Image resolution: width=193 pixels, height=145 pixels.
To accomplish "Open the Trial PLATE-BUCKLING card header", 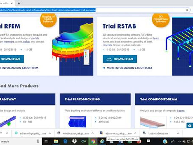I will pyautogui.click(x=95, y=99).
